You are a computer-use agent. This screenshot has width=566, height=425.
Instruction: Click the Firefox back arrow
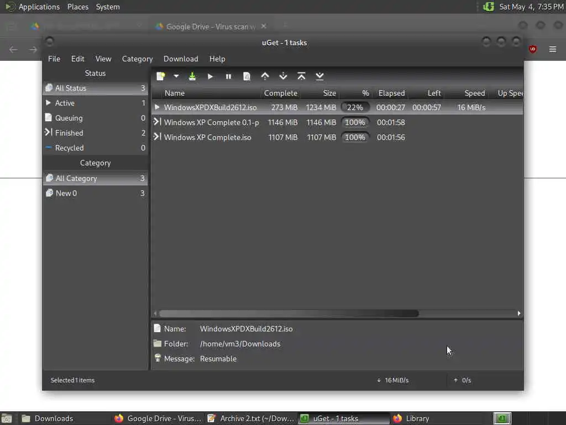coord(13,49)
